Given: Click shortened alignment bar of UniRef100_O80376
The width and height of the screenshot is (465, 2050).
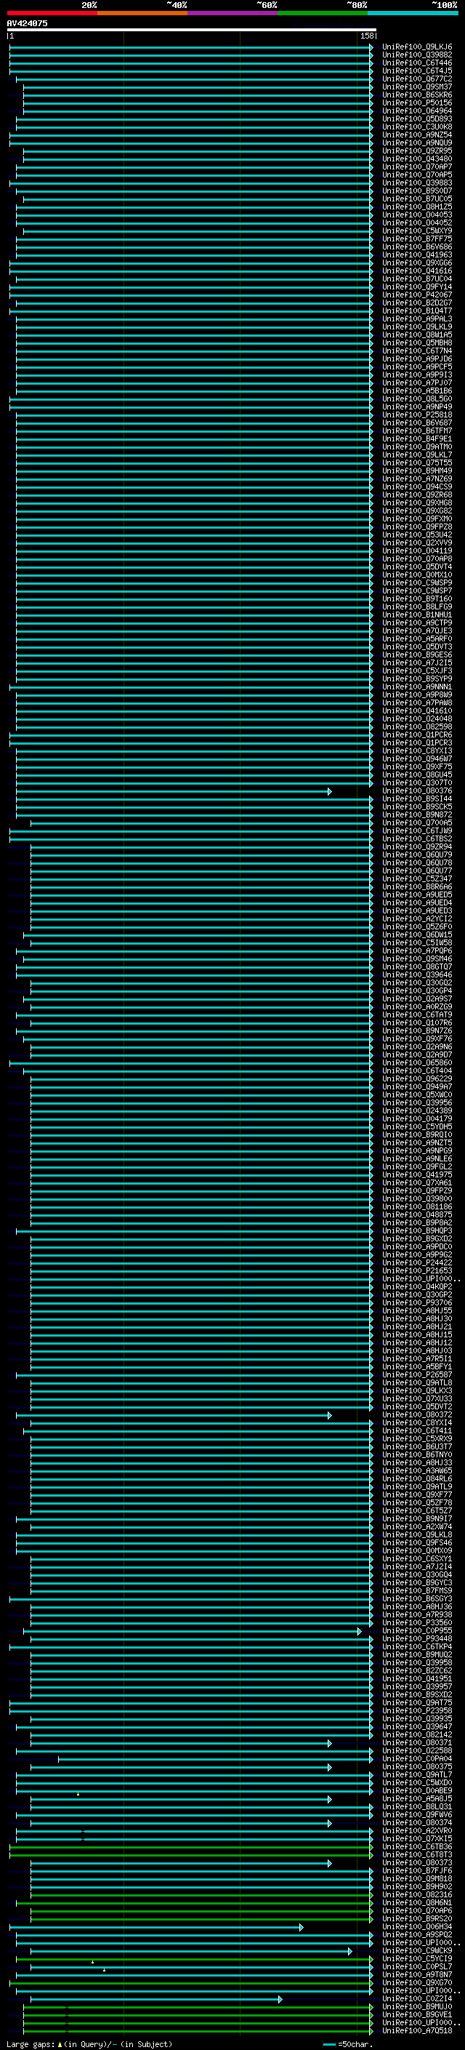Looking at the screenshot, I should [x=173, y=791].
